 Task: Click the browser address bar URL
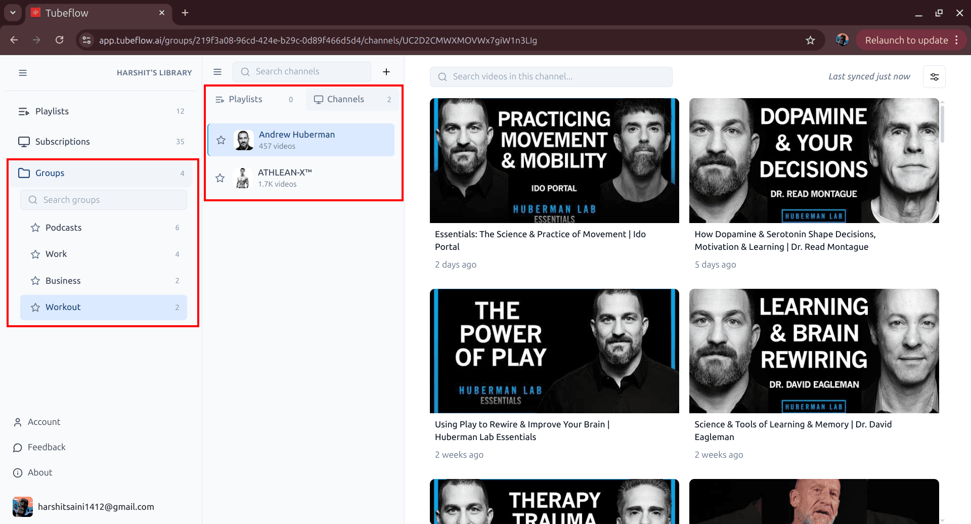318,40
